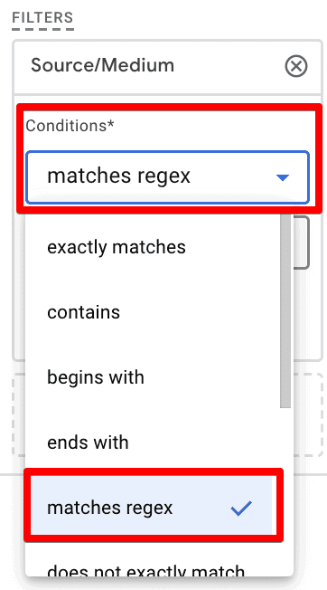Click the FILTERS heading with dashed underline
The image size is (327, 590).
click(x=42, y=18)
